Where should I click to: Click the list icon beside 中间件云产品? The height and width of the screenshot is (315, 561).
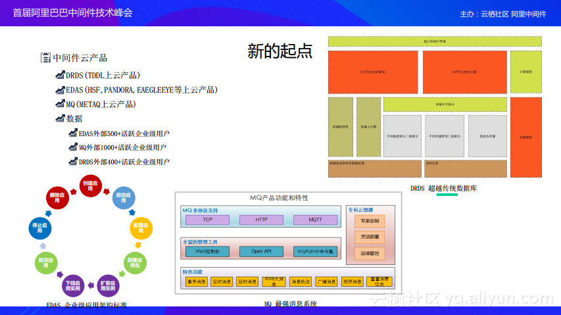tap(45, 58)
